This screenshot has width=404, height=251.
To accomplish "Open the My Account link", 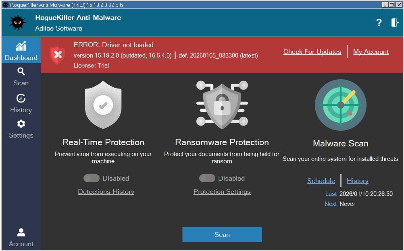I will (x=371, y=52).
